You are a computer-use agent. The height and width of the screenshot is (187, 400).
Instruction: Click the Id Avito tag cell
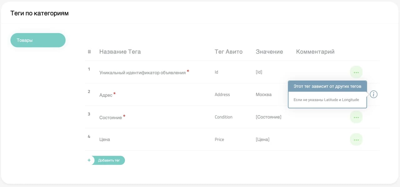pos(216,72)
